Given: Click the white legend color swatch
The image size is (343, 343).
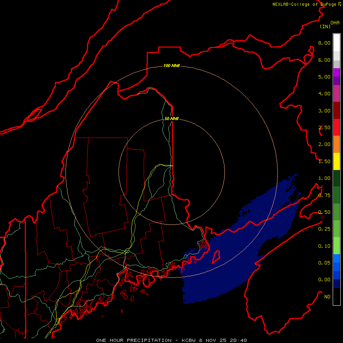Looking at the screenshot, I should [337, 43].
